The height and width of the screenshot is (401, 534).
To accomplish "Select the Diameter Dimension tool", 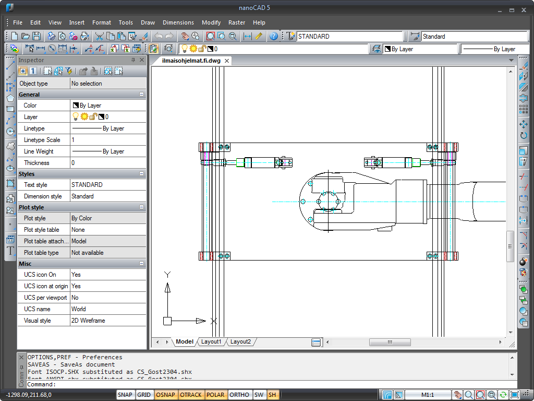I will (52, 49).
